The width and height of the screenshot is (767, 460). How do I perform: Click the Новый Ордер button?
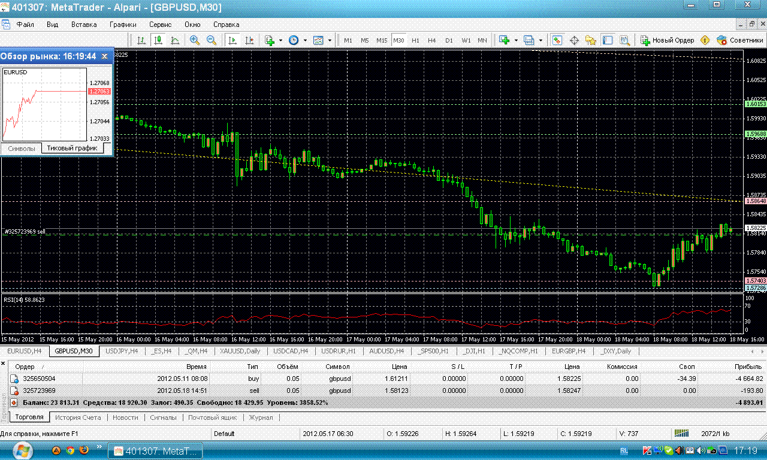point(667,40)
